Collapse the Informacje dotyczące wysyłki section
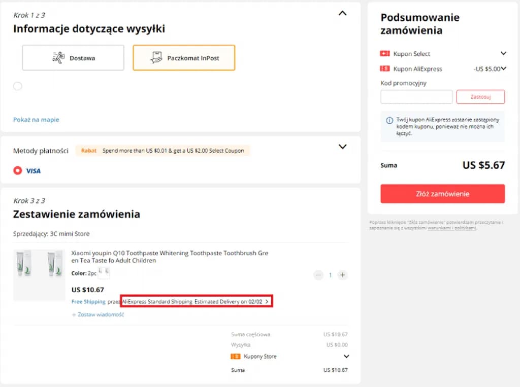This screenshot has width=520, height=387. point(343,13)
